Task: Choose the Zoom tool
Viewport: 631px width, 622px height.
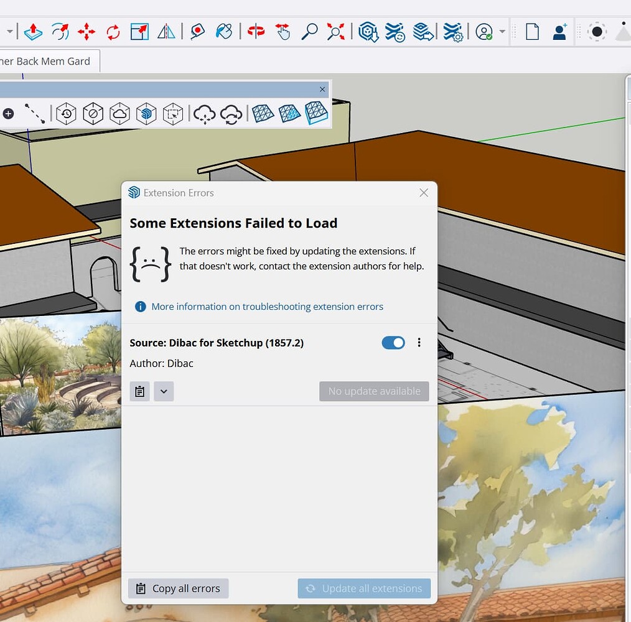Action: click(x=311, y=32)
